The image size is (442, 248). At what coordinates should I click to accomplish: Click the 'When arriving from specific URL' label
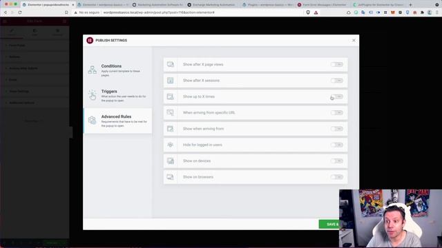(x=209, y=112)
